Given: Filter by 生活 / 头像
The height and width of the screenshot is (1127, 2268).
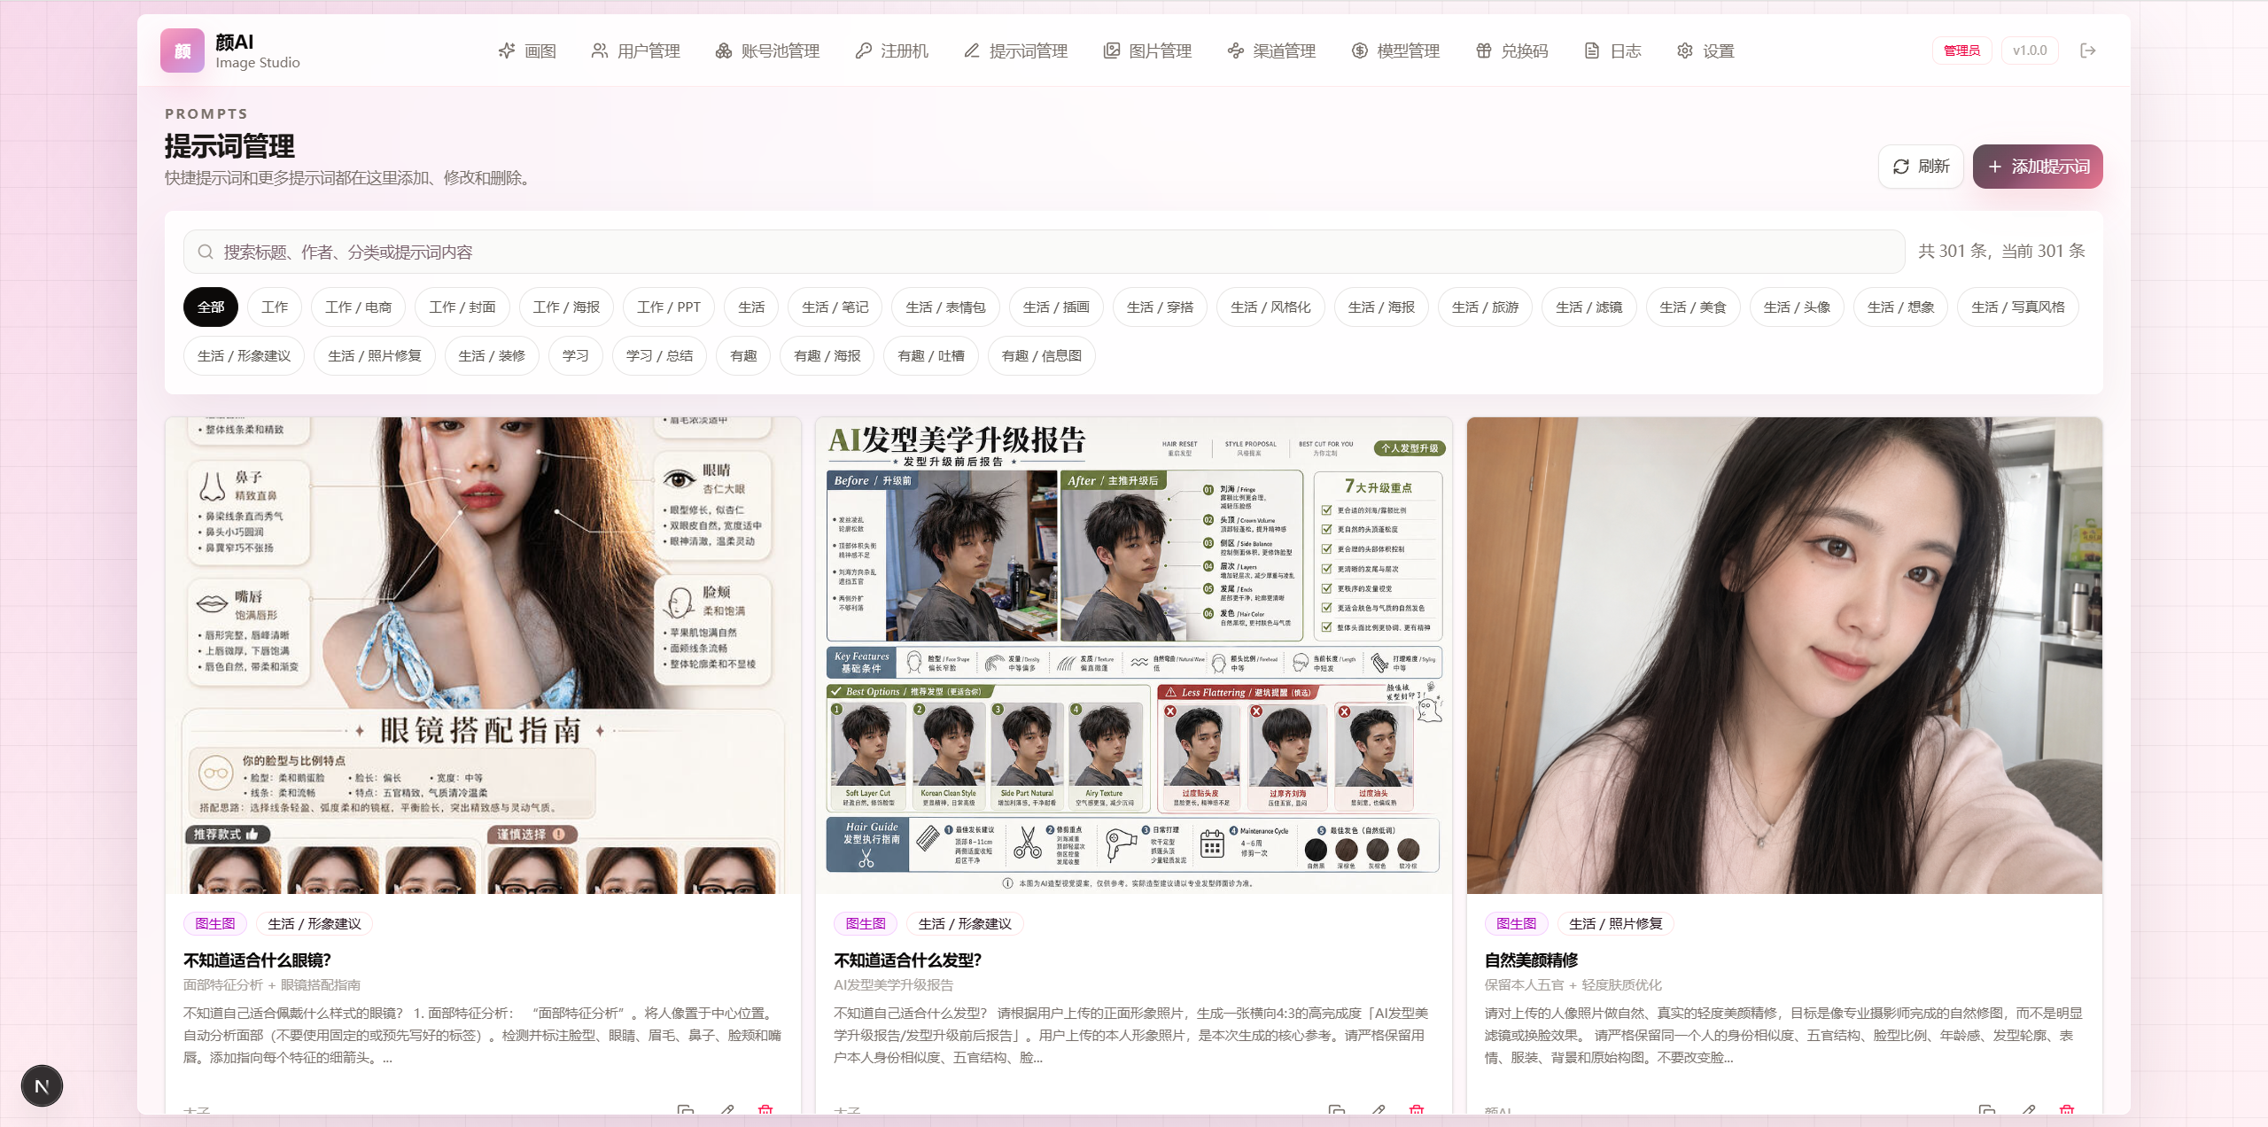Looking at the screenshot, I should (x=1797, y=307).
